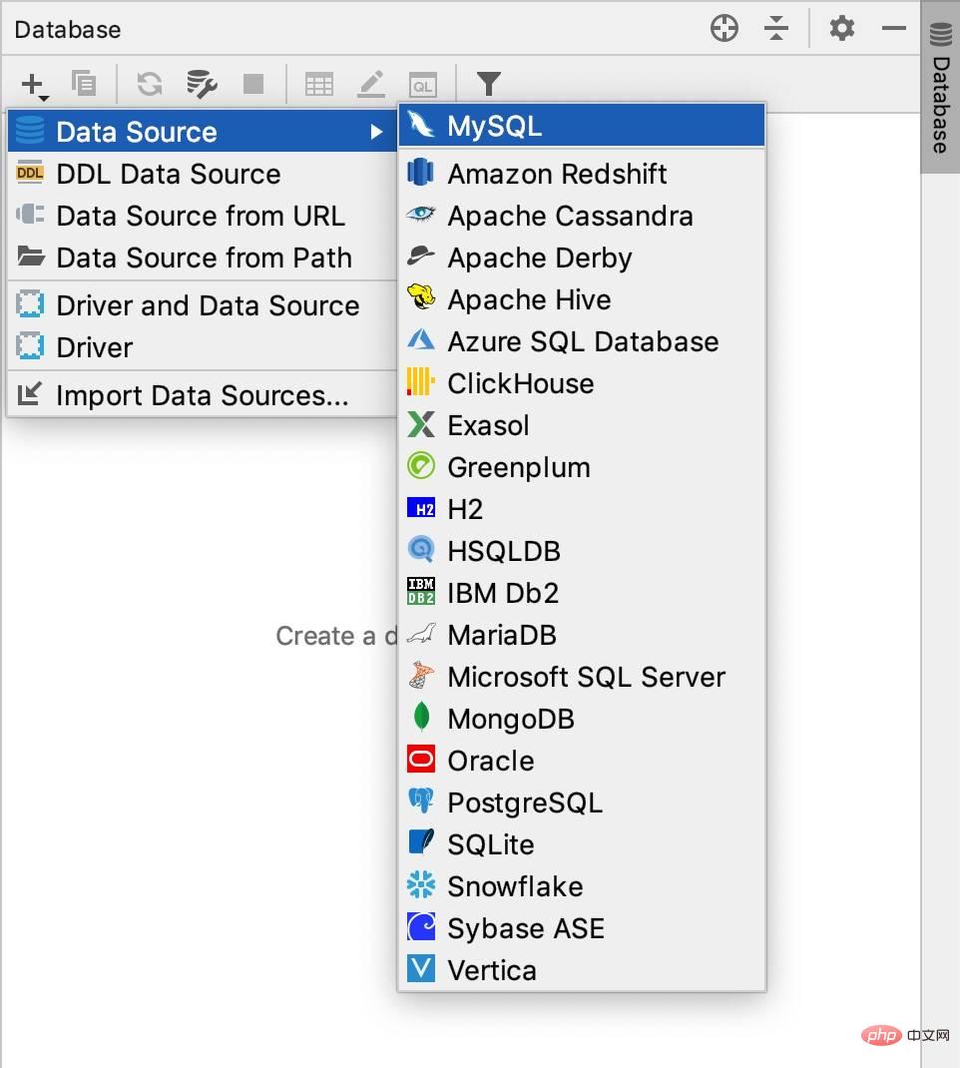Click the MySQL dolphin icon

tap(421, 125)
